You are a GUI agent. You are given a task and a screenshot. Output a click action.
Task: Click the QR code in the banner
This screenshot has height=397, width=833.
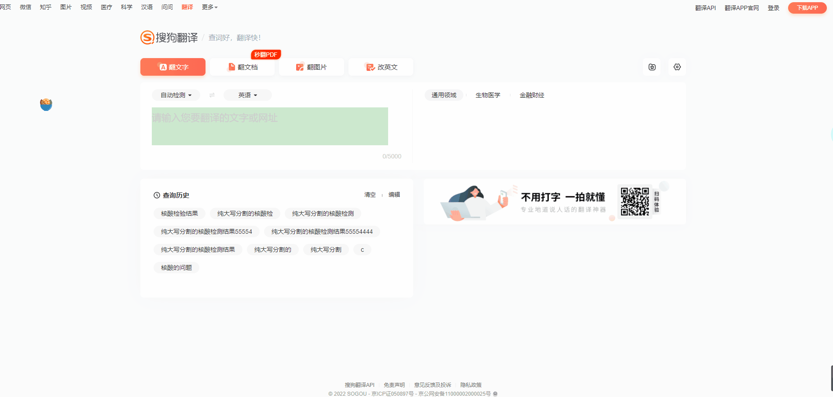(635, 201)
